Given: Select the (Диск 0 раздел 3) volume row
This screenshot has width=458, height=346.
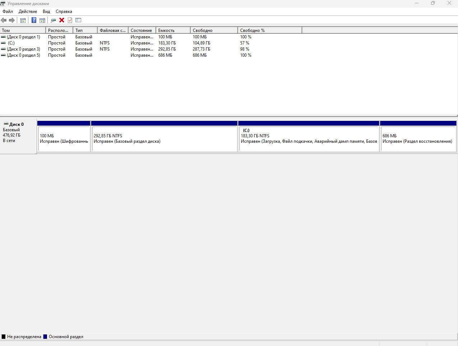Looking at the screenshot, I should tap(151, 49).
